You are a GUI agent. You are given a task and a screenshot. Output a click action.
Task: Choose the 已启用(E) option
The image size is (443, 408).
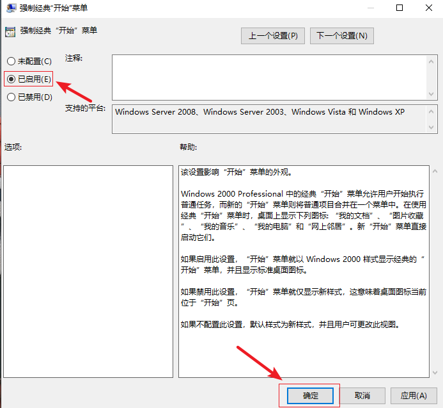(x=11, y=79)
